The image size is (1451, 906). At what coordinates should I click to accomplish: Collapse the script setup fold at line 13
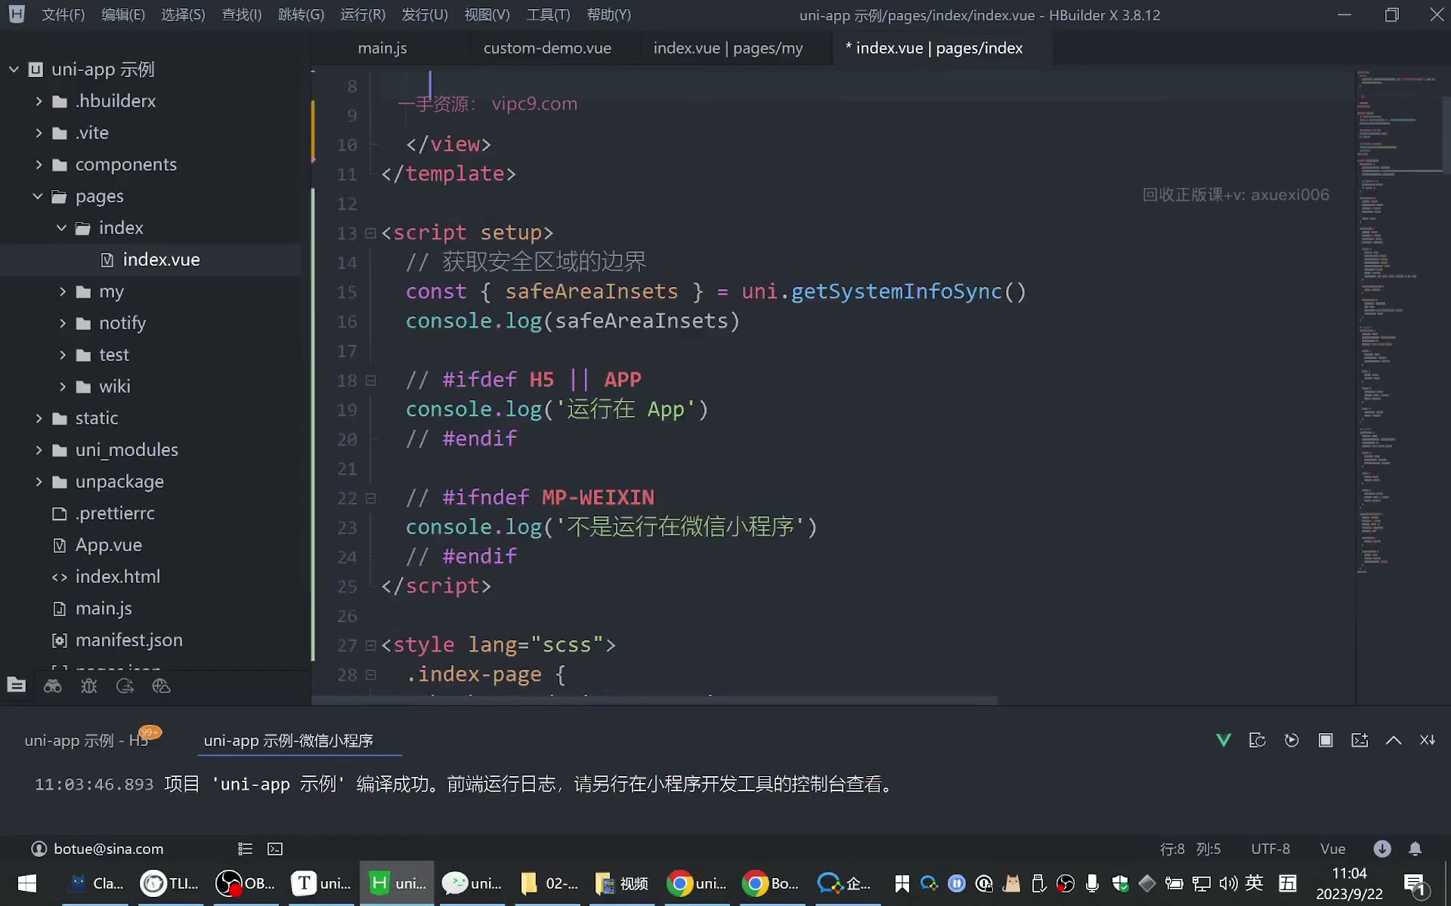(x=370, y=233)
